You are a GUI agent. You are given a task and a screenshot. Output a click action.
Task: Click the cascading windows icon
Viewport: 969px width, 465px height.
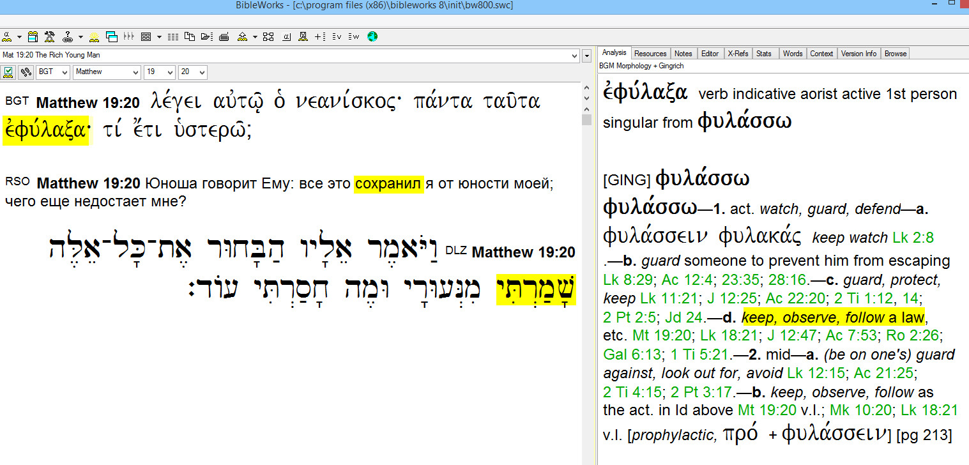pyautogui.click(x=112, y=36)
